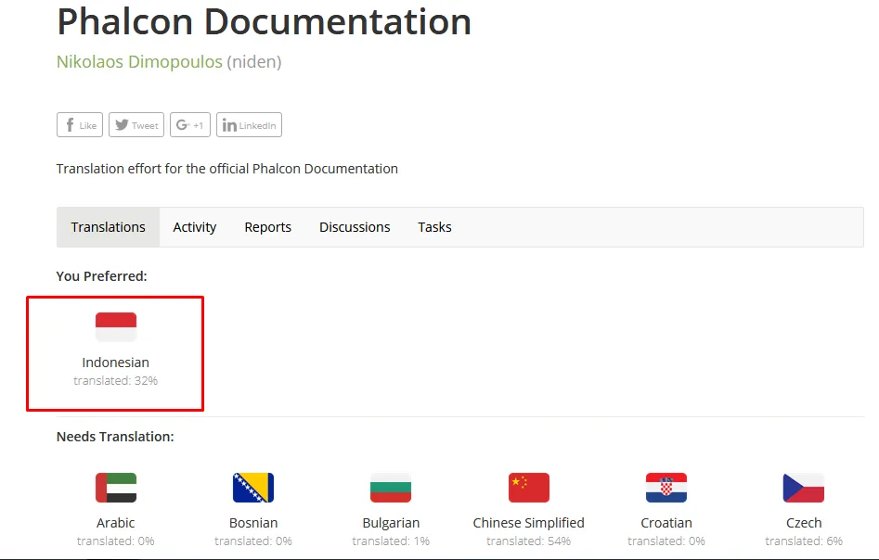
Task: Open the Bosnian language link
Action: [x=253, y=523]
